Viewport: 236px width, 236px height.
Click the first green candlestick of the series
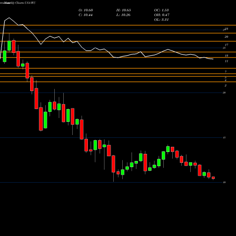(x=5, y=56)
